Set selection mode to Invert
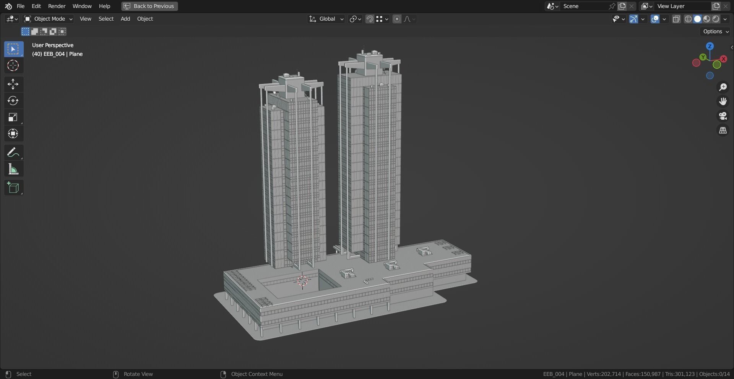Screen dimensions: 734x379 click(53, 31)
